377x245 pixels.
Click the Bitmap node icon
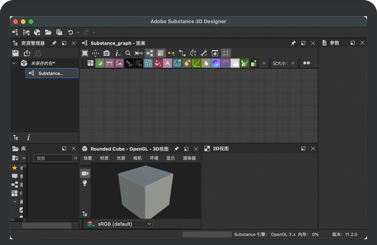(119, 63)
